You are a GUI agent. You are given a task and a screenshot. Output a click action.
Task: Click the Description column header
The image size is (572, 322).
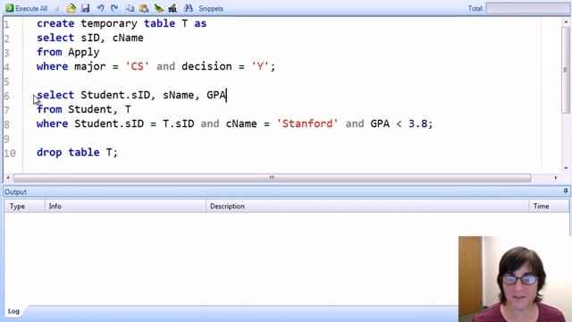(367, 207)
